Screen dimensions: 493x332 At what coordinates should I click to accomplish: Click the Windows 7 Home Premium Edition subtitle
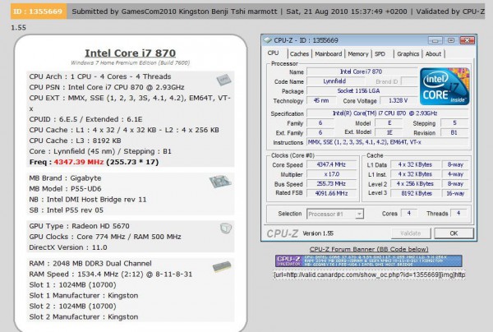click(130, 63)
